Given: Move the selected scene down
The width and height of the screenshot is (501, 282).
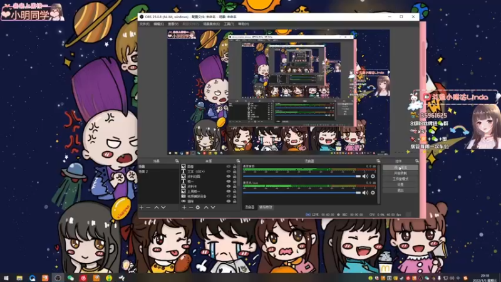Looking at the screenshot, I should click(163, 207).
